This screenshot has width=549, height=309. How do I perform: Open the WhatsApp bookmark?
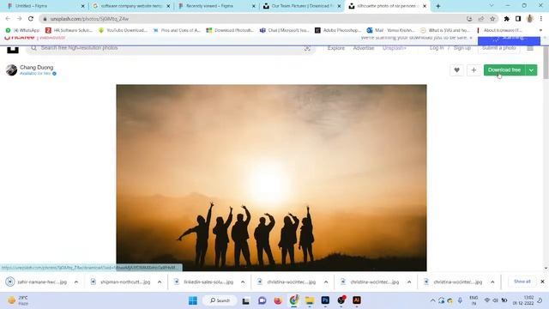23,31
